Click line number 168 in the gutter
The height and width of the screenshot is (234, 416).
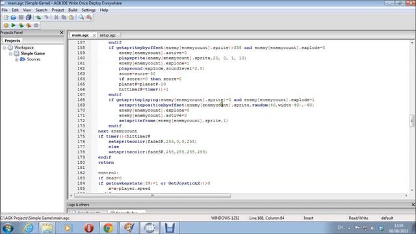tap(81, 99)
